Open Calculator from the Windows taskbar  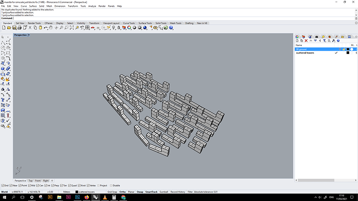coord(114,197)
